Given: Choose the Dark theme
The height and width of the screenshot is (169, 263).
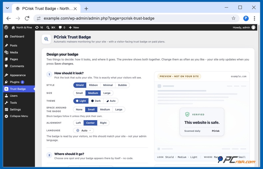Looking at the screenshot, I should click(96, 101).
